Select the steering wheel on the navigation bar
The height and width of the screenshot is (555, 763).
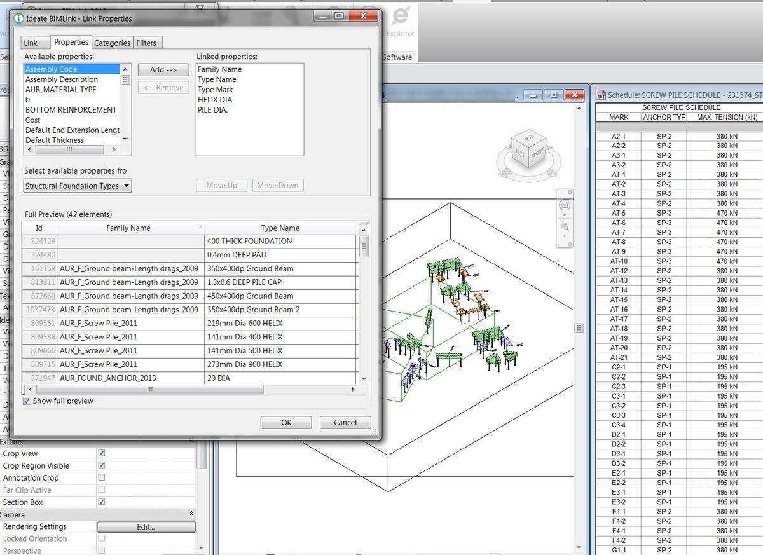point(565,205)
